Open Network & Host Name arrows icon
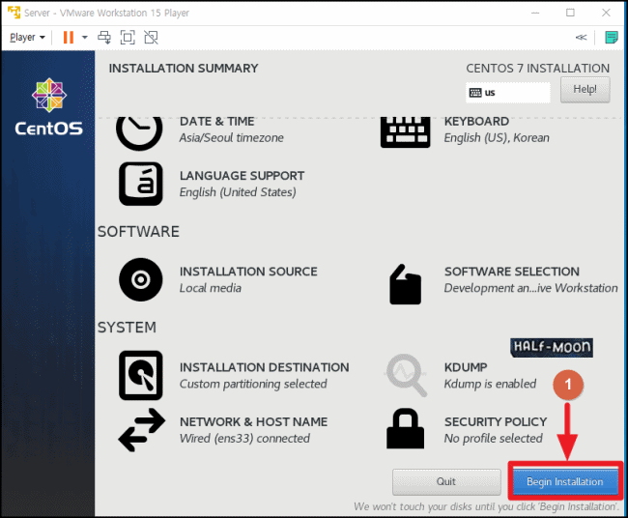The height and width of the screenshot is (518, 628). coord(141,430)
